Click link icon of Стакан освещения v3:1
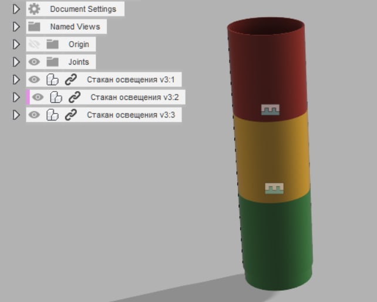This screenshot has width=377, height=302. click(71, 80)
